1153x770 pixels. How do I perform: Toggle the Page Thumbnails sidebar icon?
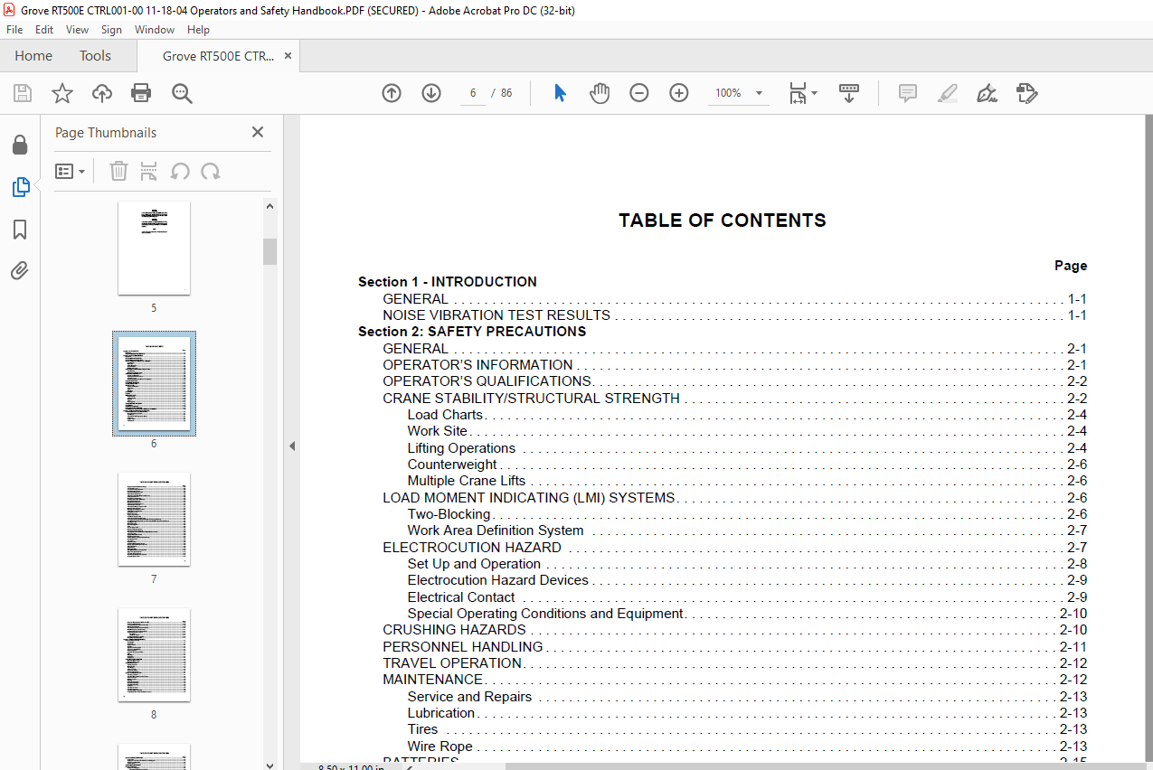20,187
